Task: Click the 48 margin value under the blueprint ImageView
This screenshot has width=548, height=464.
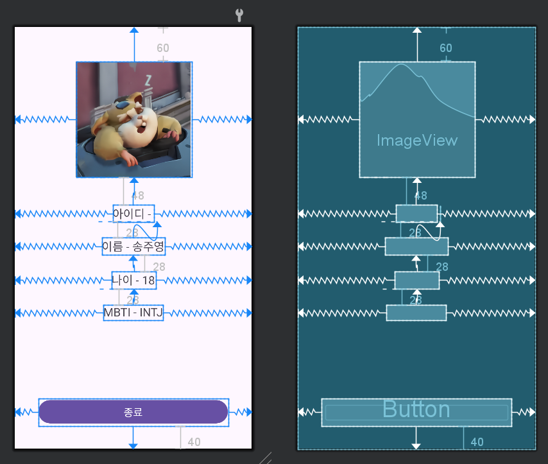Action: [x=421, y=196]
